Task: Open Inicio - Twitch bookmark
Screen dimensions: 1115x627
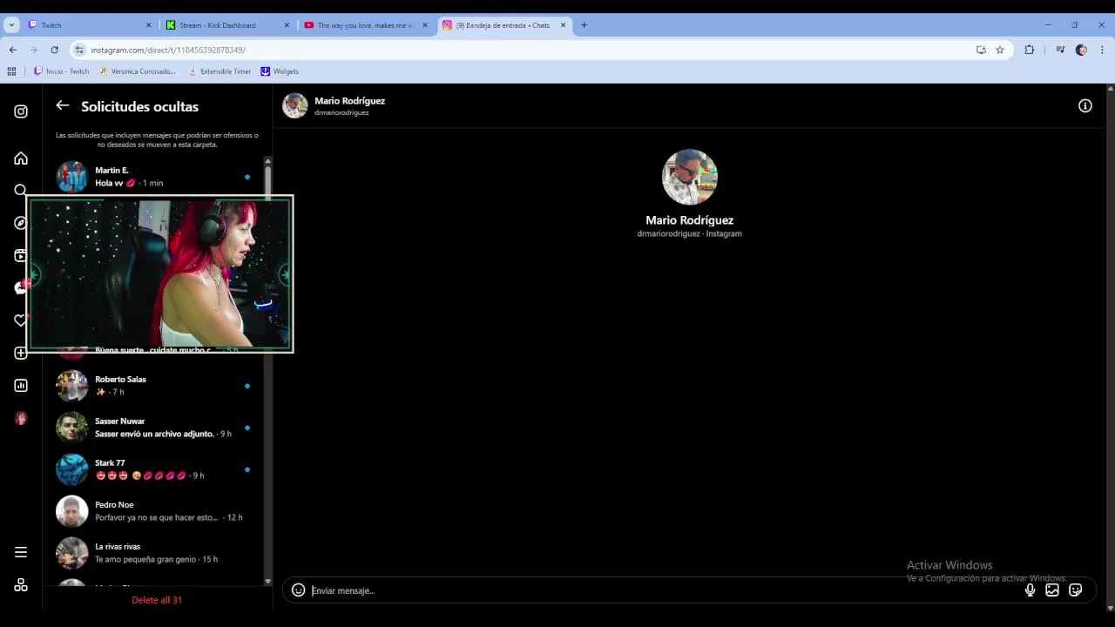Action: pyautogui.click(x=61, y=71)
